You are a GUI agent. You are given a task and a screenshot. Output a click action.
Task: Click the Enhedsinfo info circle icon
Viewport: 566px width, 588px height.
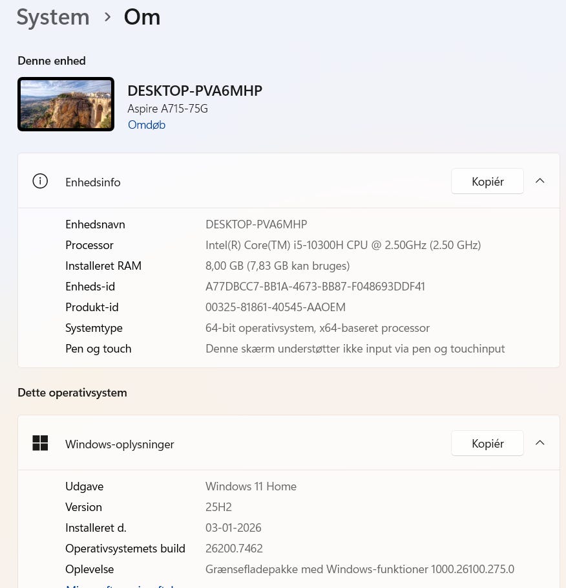pos(40,182)
